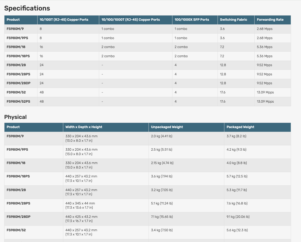Click the 'Packaged Weight' column header
This screenshot has height=242, width=301.
click(240, 127)
